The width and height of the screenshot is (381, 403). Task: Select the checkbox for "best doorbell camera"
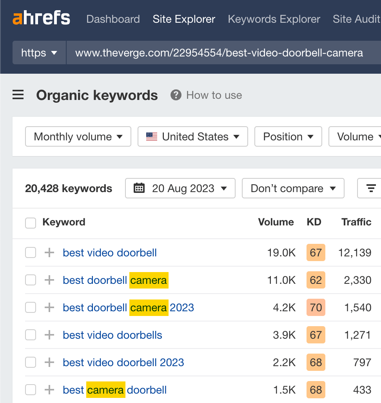[30, 280]
